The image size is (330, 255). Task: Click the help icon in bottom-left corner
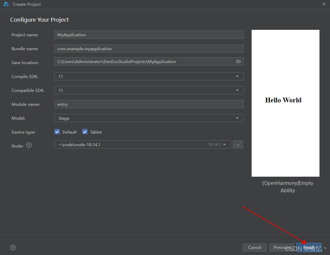tap(13, 247)
